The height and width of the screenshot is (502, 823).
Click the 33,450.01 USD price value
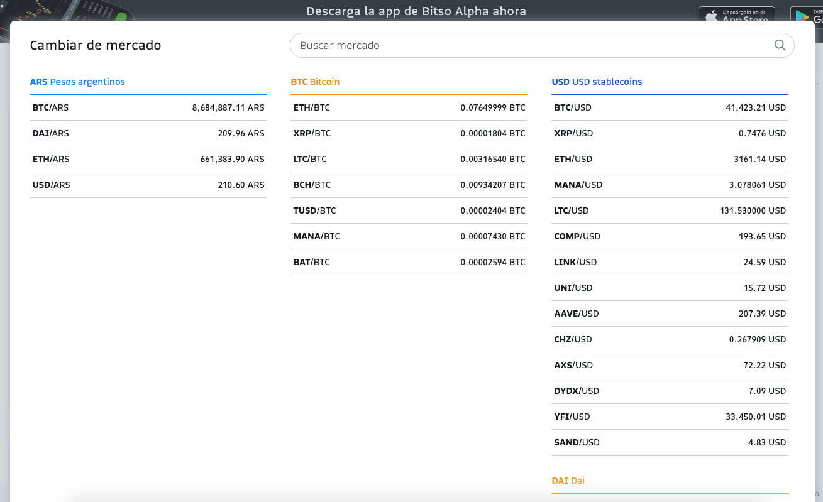[756, 417]
